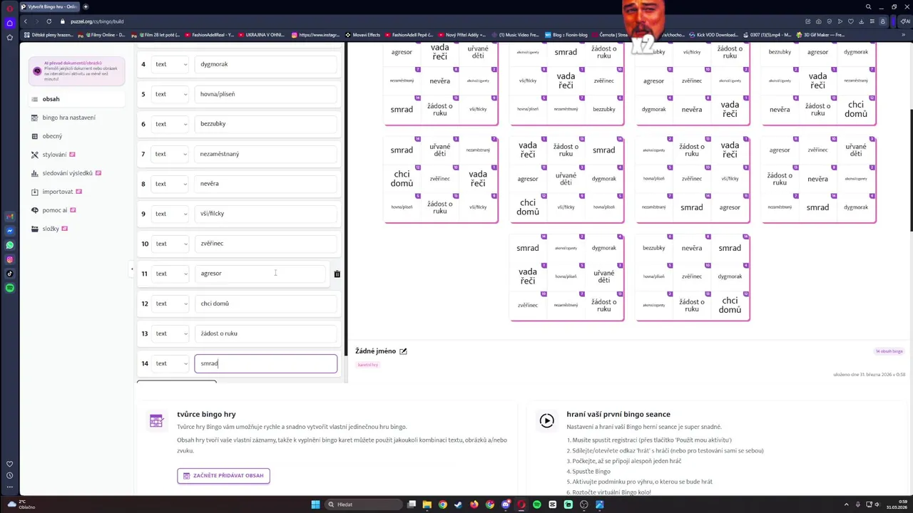Open Steam from the taskbar
Viewport: 913px width, 513px height.
coord(458,504)
